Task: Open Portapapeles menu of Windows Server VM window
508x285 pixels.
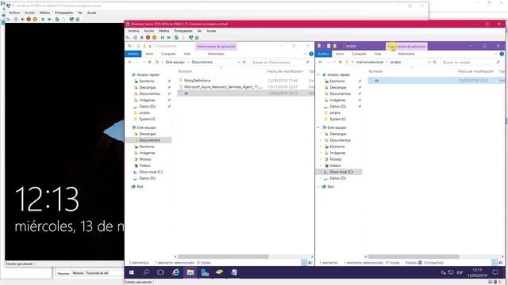Action: pyautogui.click(x=183, y=31)
